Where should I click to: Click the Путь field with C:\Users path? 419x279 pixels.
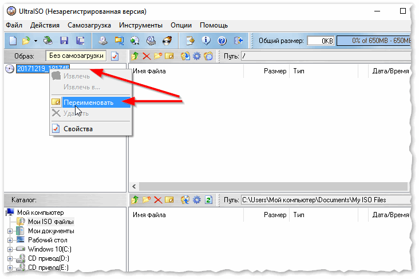(326, 200)
